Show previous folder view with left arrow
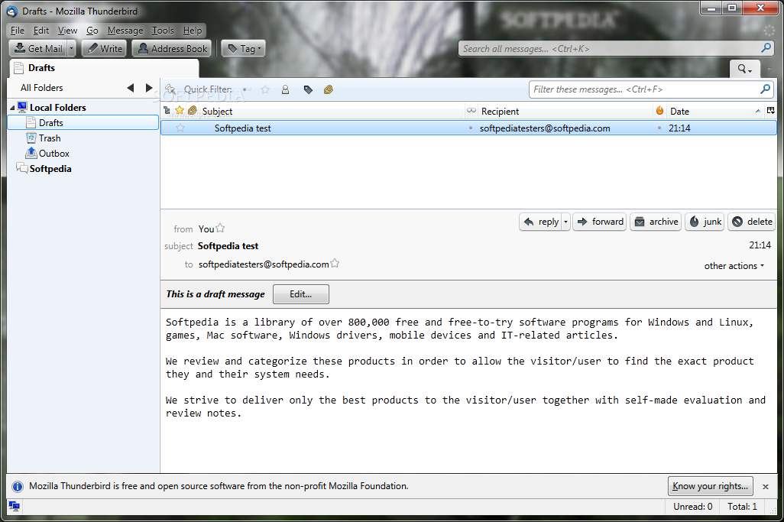 coord(131,88)
